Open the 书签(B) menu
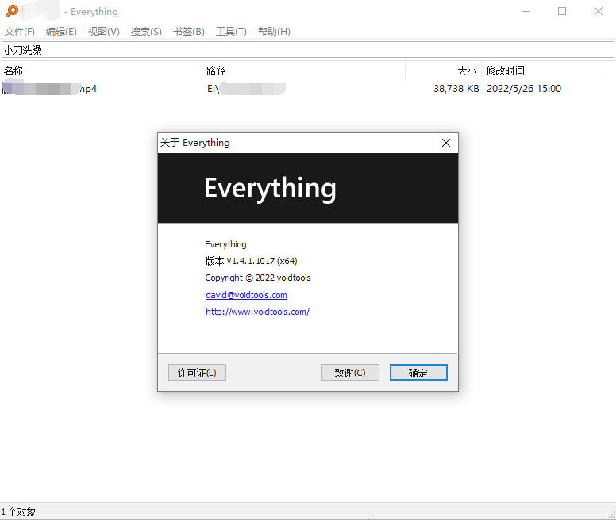 [188, 32]
